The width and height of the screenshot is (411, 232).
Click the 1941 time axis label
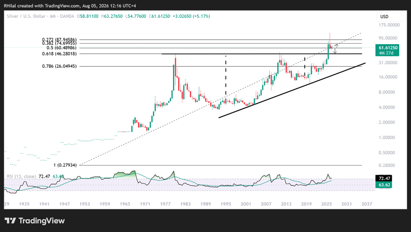point(44,204)
